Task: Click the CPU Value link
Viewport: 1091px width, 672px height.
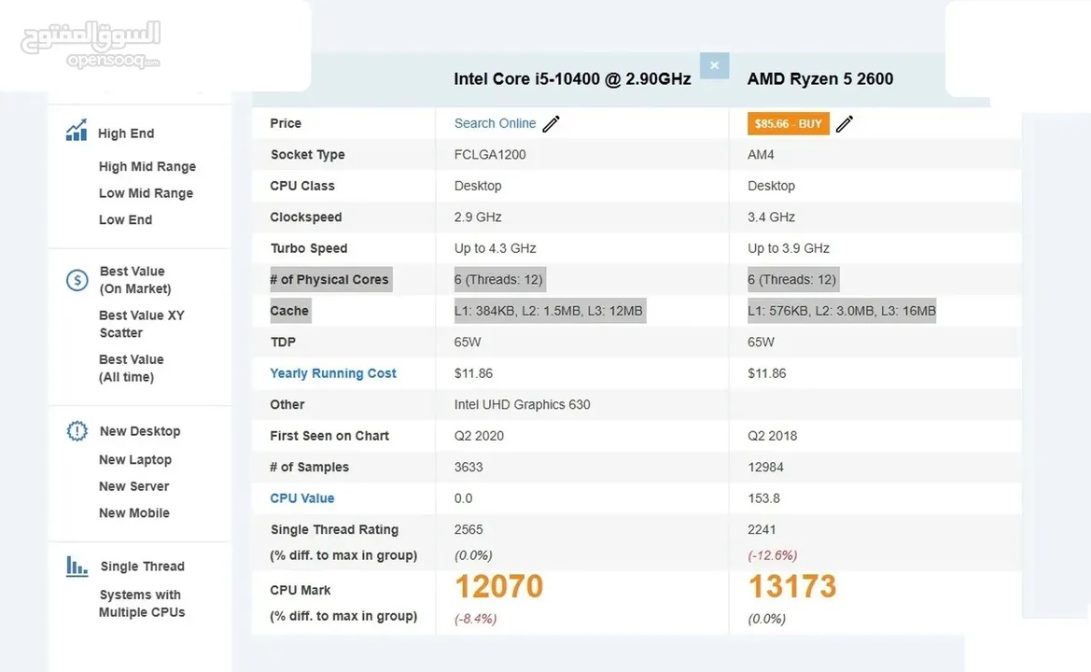Action: (302, 498)
